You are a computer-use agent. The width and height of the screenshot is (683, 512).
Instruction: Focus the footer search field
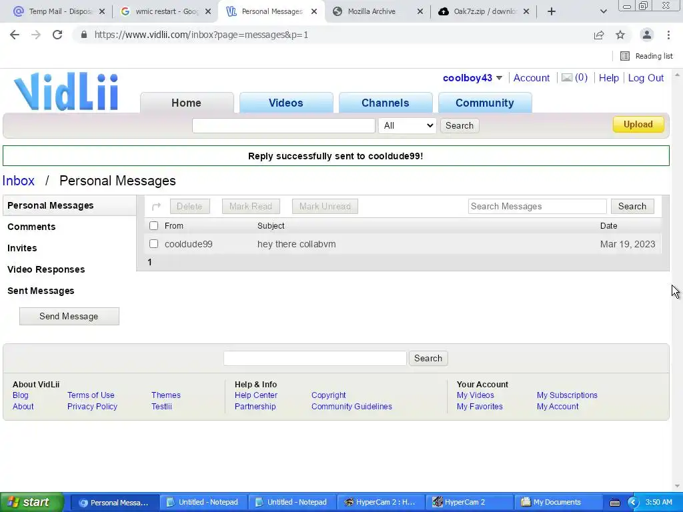[x=315, y=358]
